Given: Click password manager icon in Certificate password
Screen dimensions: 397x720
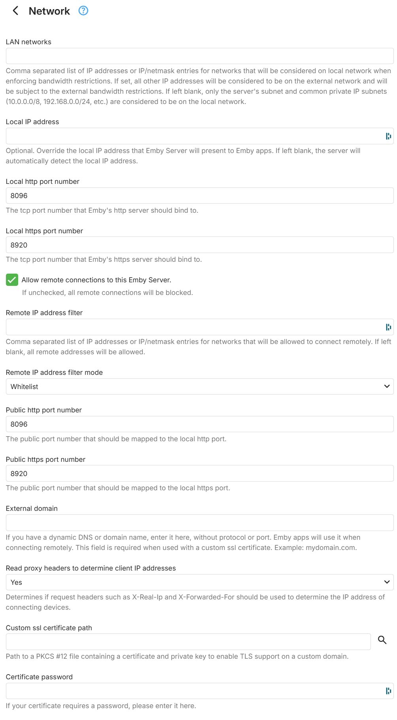Looking at the screenshot, I should tap(388, 691).
